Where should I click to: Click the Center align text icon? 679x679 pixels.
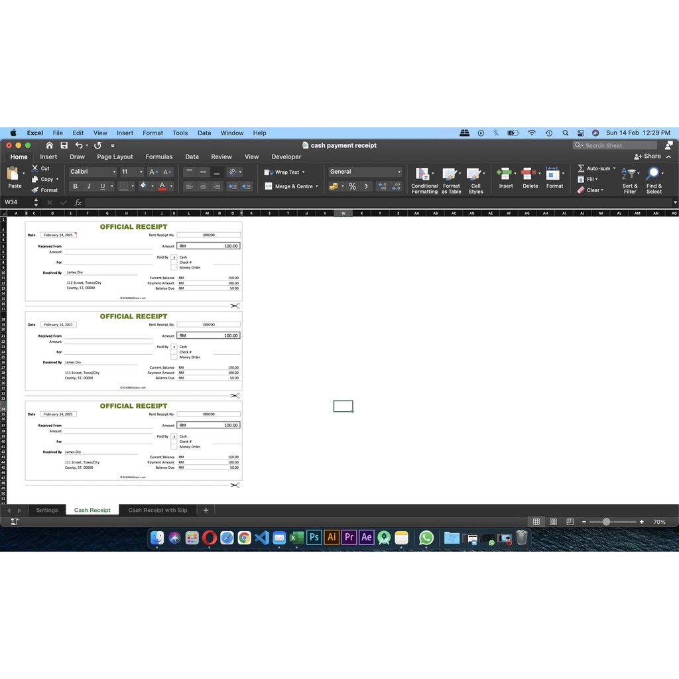coord(203,186)
